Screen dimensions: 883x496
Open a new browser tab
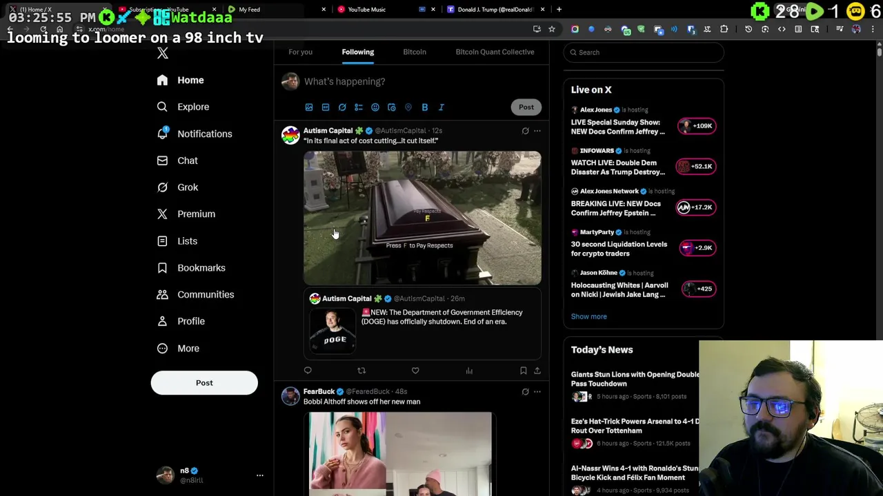(559, 10)
